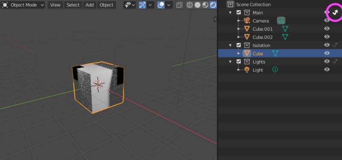Collapse the Lights collection
The image size is (342, 160).
230,62
